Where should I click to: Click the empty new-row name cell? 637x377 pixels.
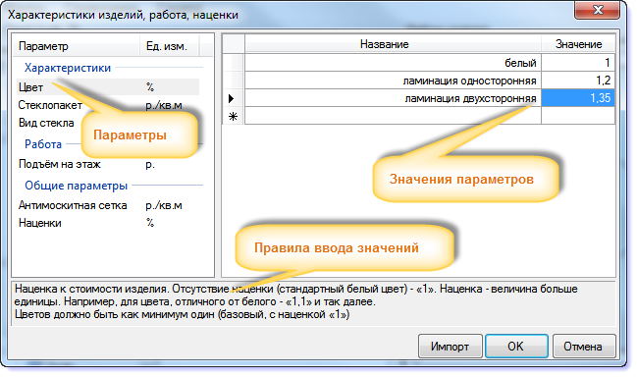click(x=393, y=116)
